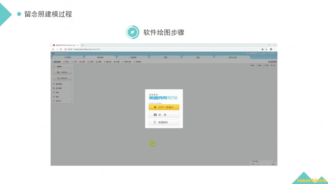Click the 新建画布 button
328x184 pixels.
click(x=164, y=122)
